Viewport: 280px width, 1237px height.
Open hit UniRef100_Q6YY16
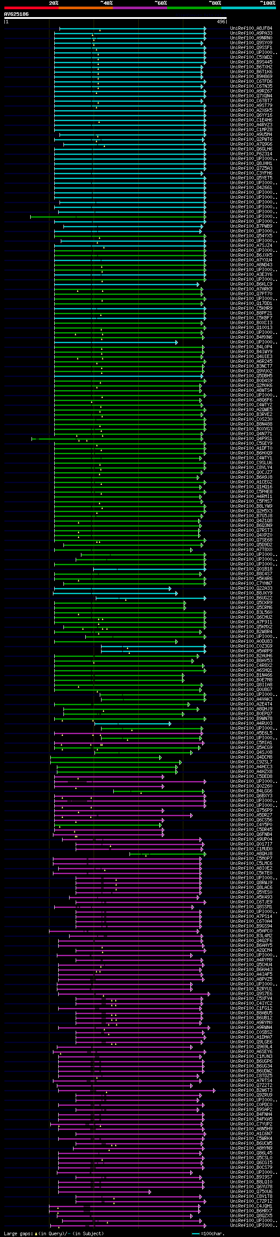[x=251, y=115]
